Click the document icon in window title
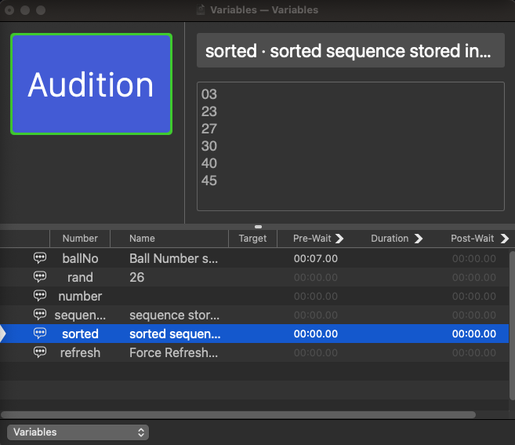The image size is (515, 445). click(x=202, y=10)
